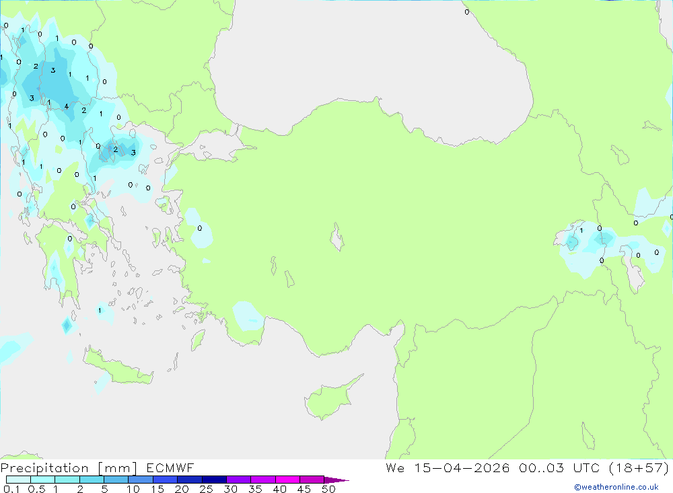Click the 0.1–0.5 mm palest cyan legend swatch

tap(18, 480)
